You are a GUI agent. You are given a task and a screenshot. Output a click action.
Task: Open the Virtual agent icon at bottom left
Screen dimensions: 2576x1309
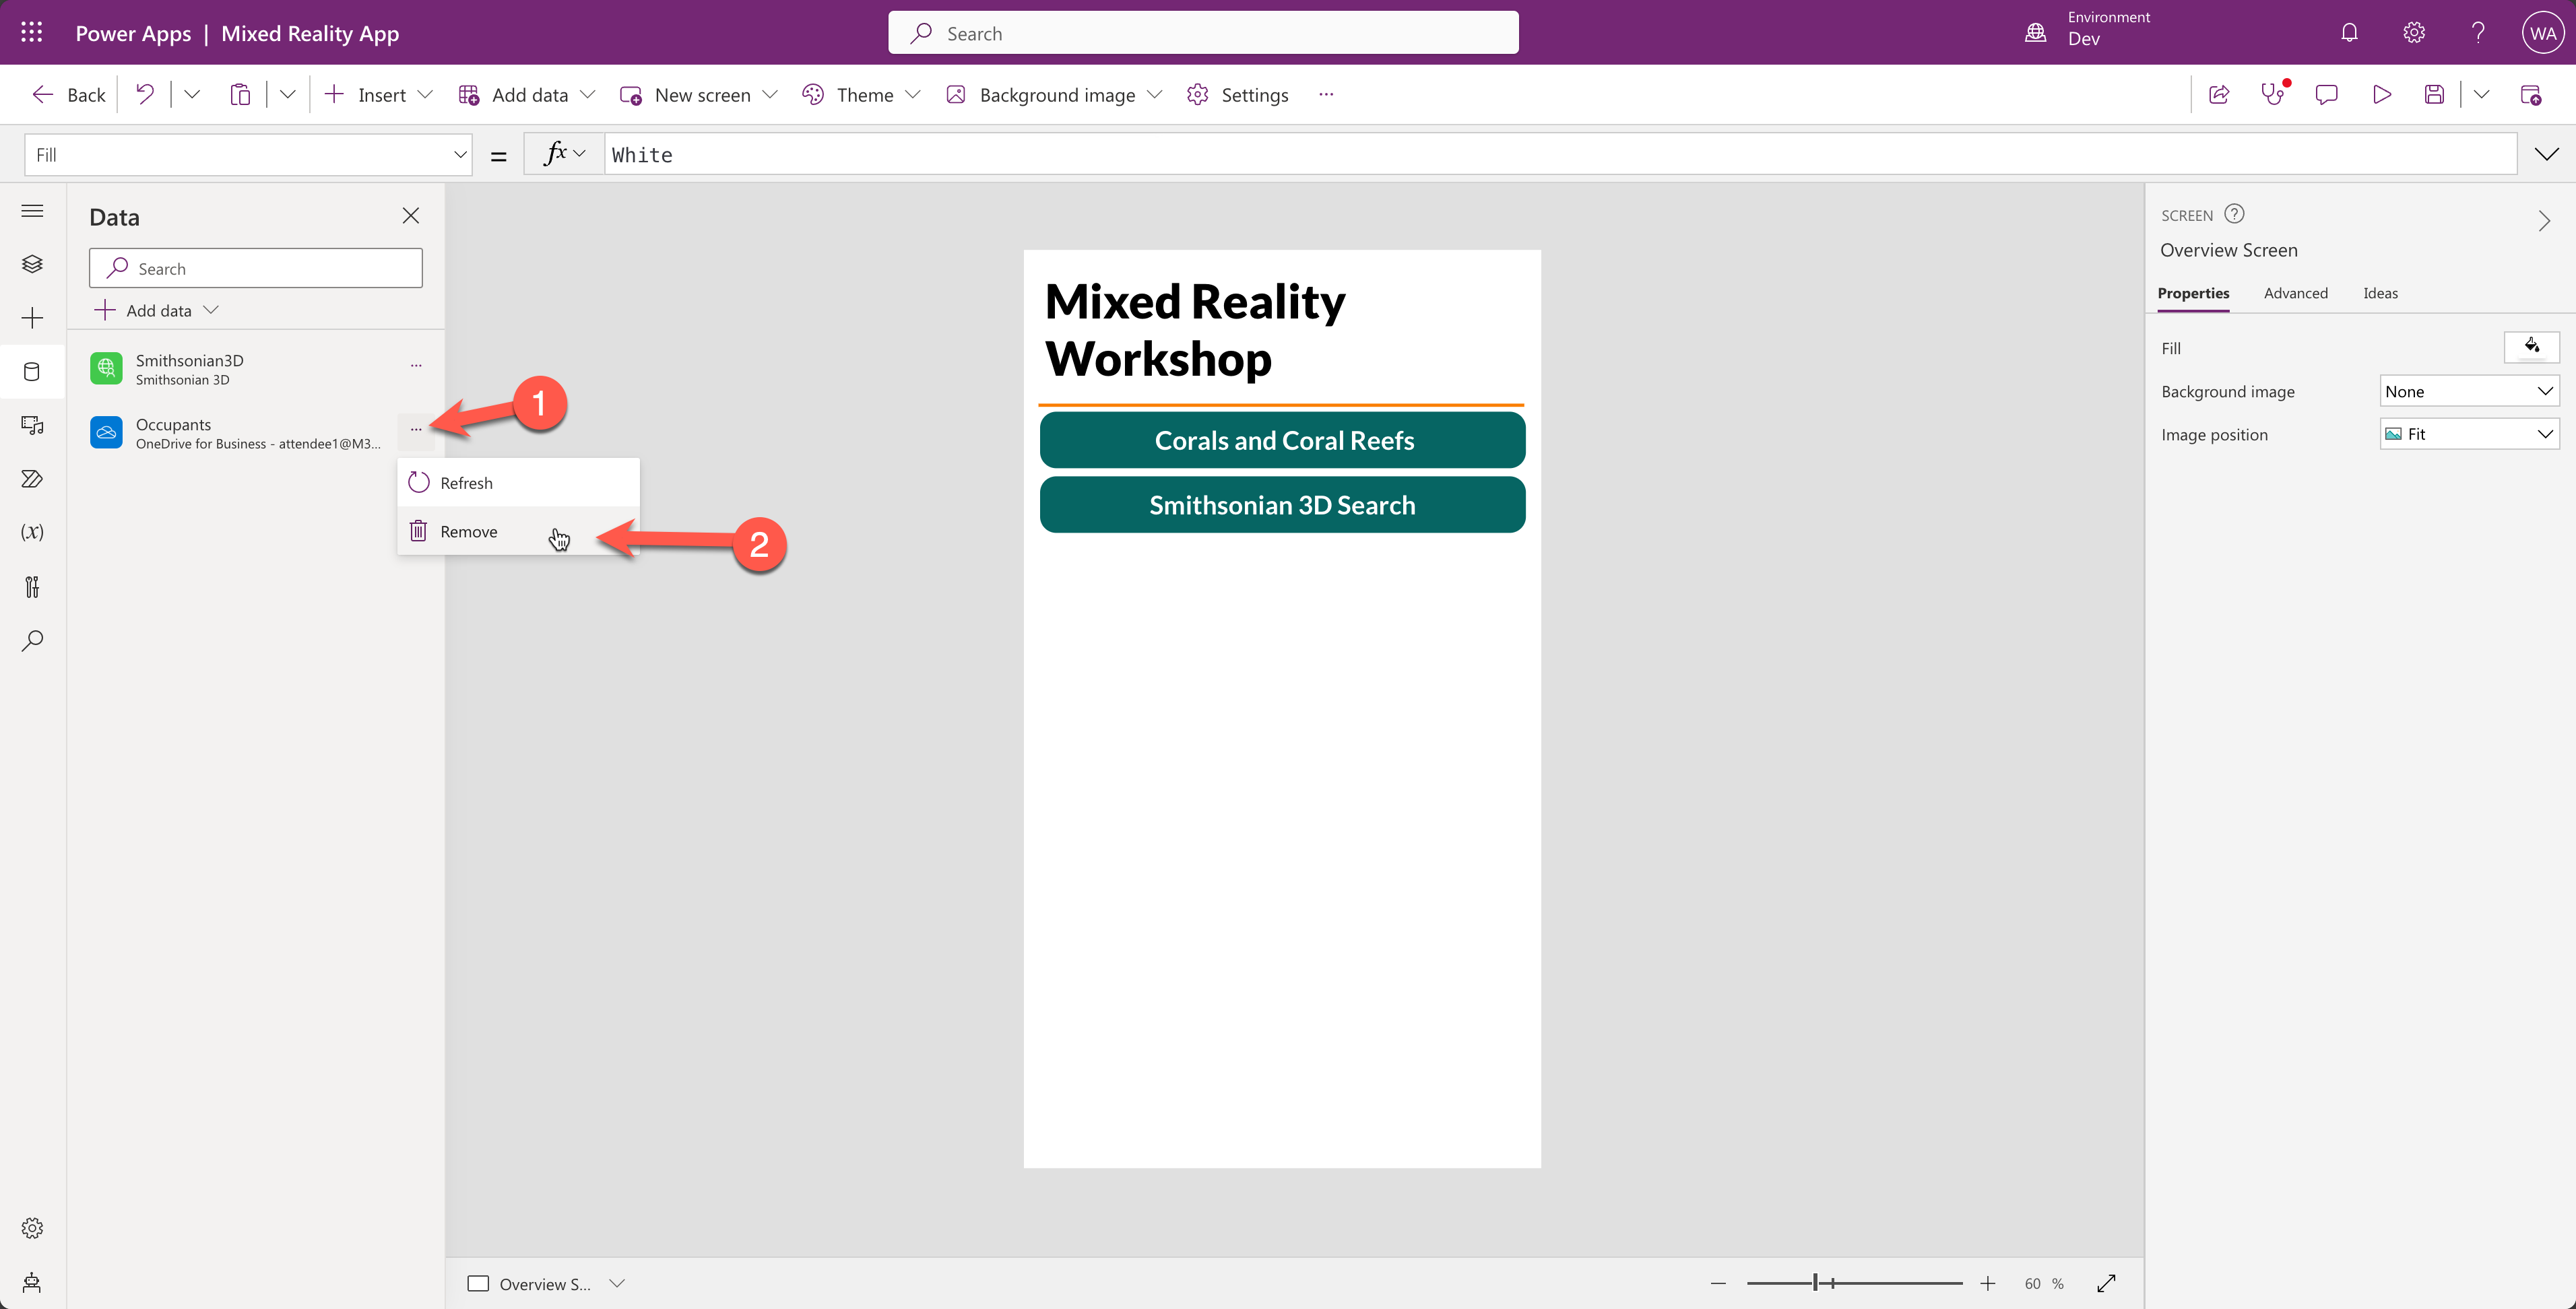coord(32,1282)
